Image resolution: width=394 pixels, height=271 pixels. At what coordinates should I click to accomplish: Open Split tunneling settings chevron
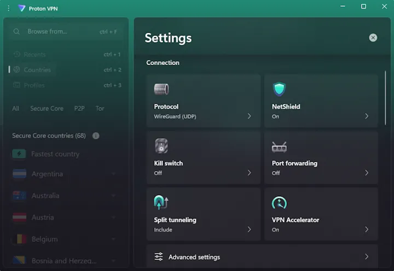[x=249, y=229]
